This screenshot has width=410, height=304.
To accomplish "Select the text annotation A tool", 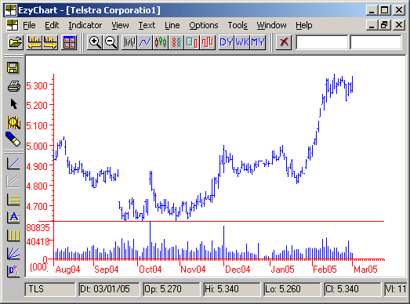I will (13, 217).
